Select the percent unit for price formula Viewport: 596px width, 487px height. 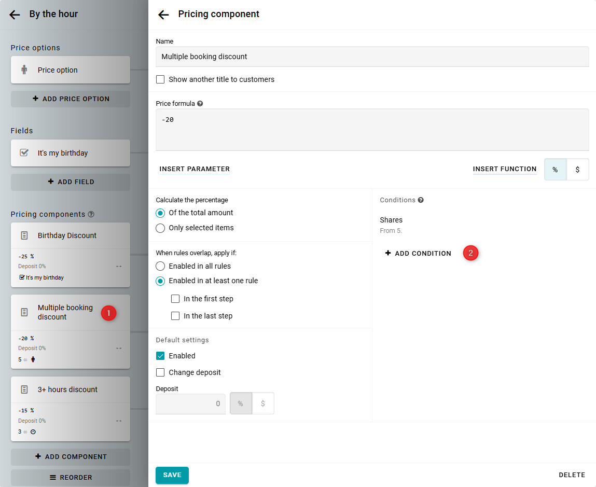[x=555, y=170]
